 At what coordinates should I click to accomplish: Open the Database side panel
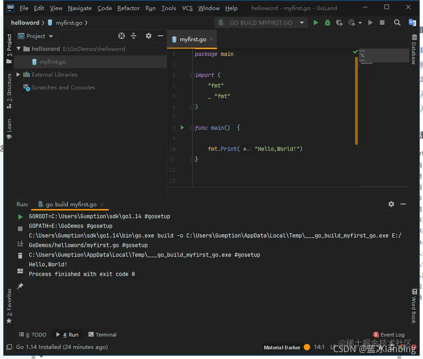[414, 50]
